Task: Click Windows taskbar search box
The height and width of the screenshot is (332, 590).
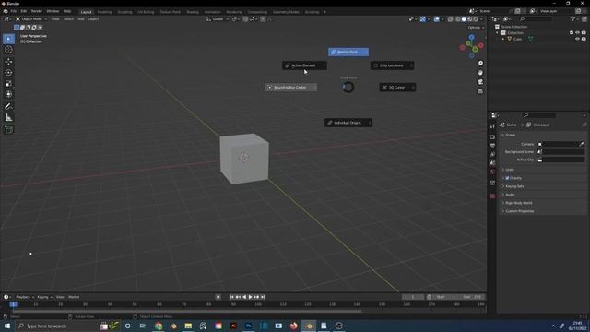Action: pyautogui.click(x=56, y=326)
